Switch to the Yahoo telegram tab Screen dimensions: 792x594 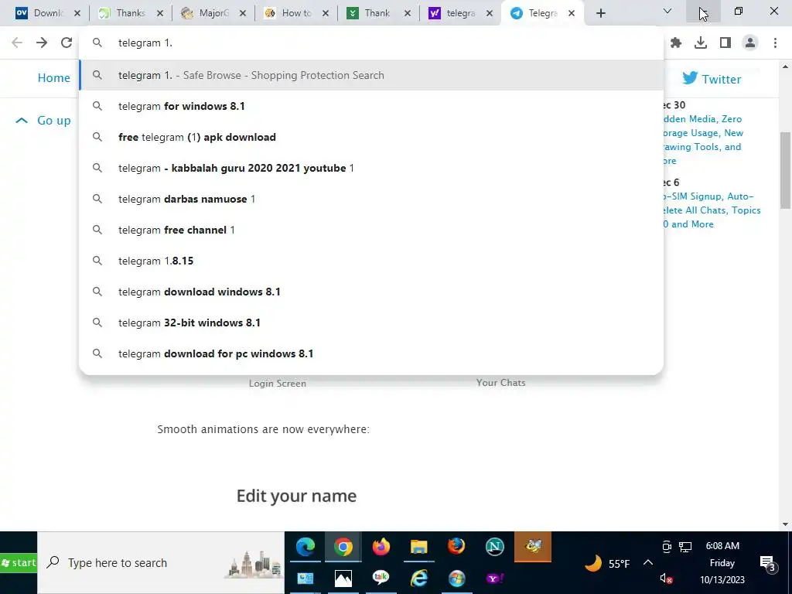(x=459, y=13)
